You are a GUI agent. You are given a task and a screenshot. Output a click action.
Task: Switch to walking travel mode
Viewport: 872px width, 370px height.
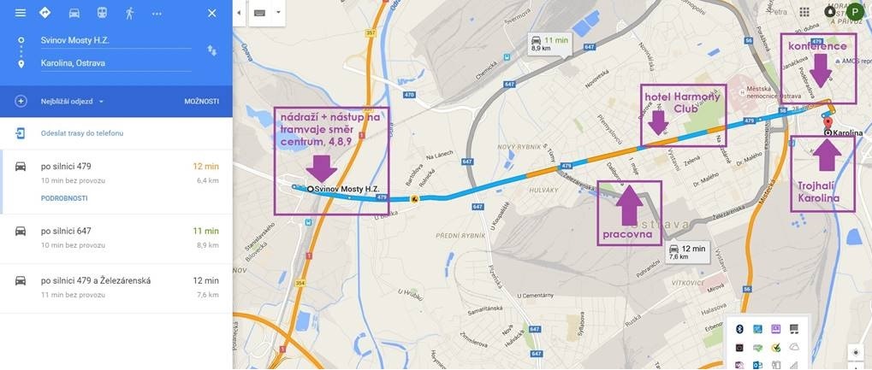pyautogui.click(x=129, y=13)
